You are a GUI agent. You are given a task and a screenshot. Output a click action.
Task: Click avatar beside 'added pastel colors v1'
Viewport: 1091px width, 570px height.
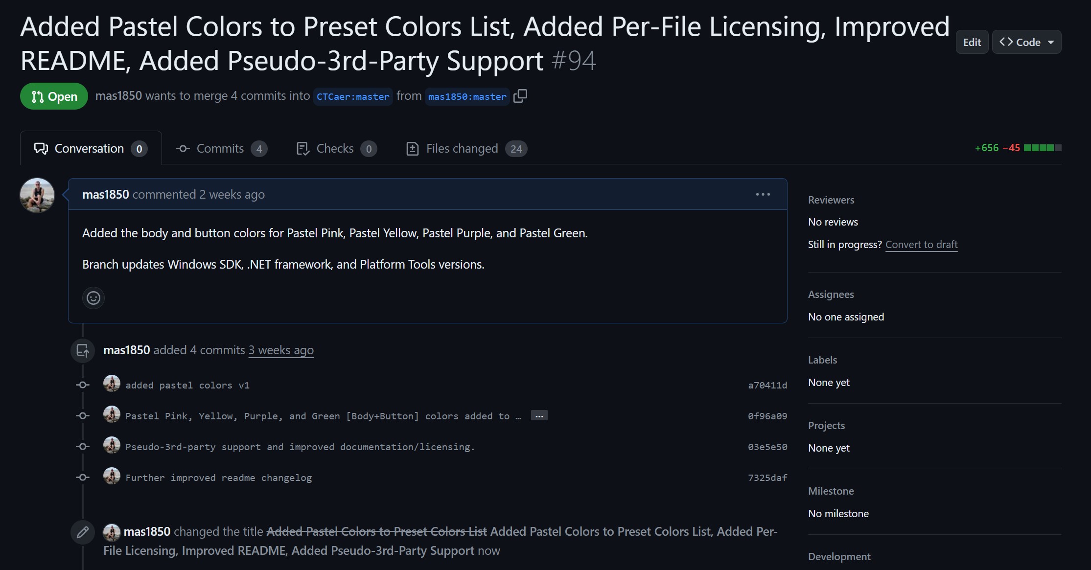click(x=112, y=384)
